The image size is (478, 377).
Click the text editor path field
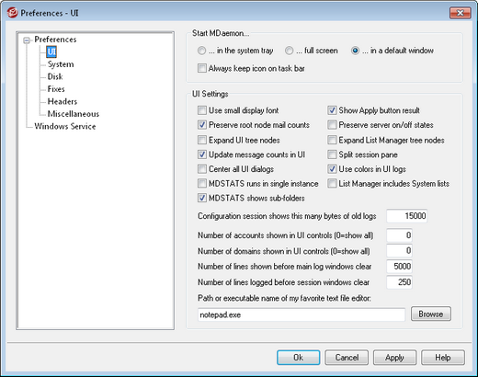pyautogui.click(x=302, y=314)
